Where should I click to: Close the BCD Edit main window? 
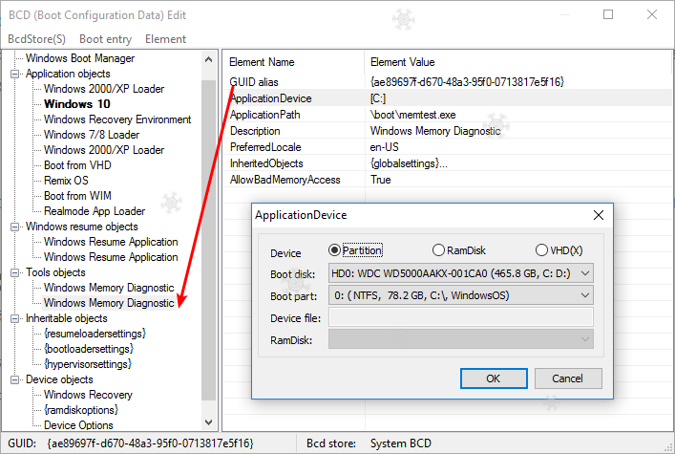point(652,14)
